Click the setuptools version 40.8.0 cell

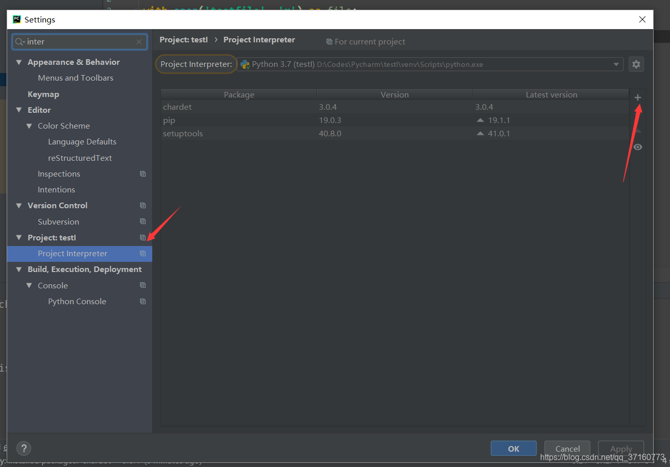click(330, 134)
